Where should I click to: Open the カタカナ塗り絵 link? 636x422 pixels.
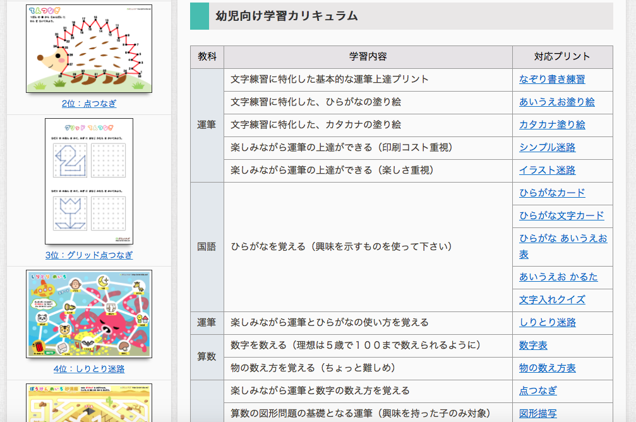point(551,125)
